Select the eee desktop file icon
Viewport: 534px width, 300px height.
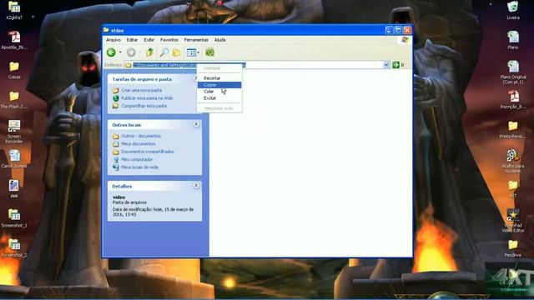14,188
